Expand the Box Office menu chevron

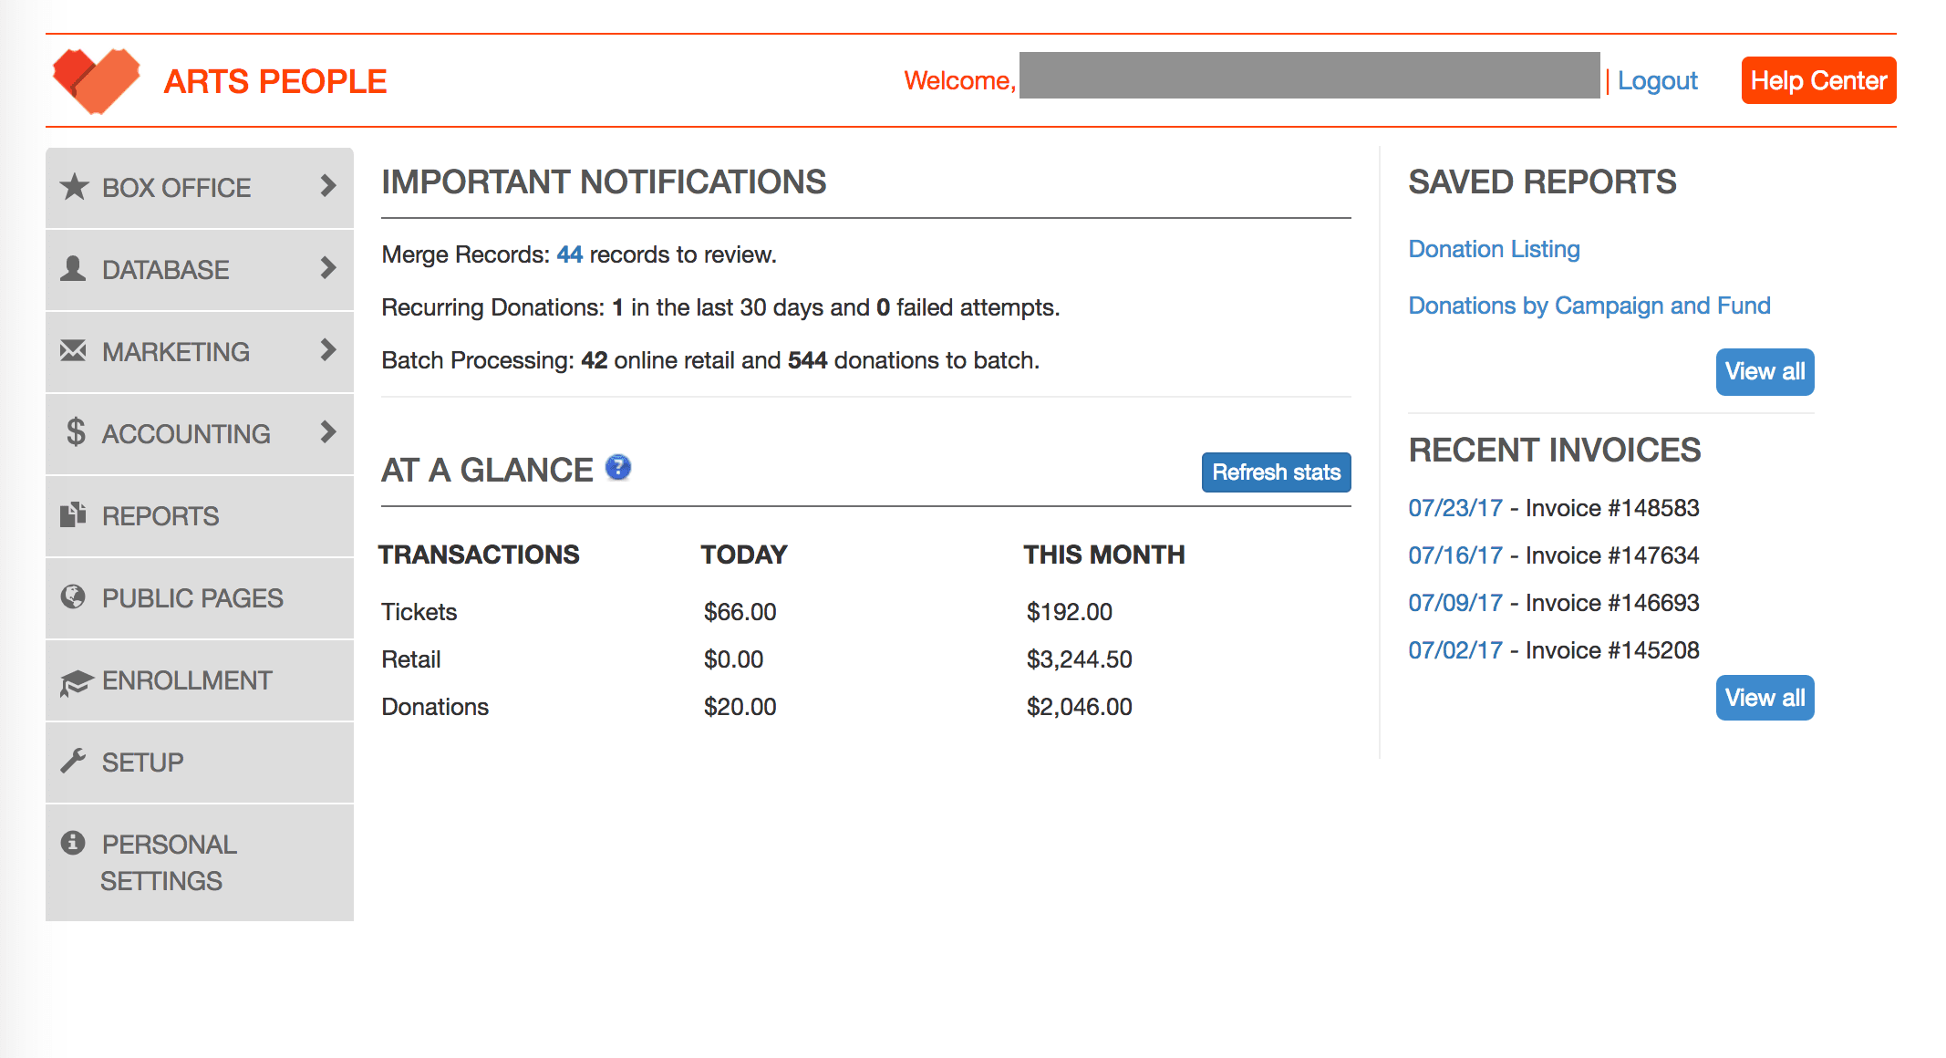[x=328, y=186]
